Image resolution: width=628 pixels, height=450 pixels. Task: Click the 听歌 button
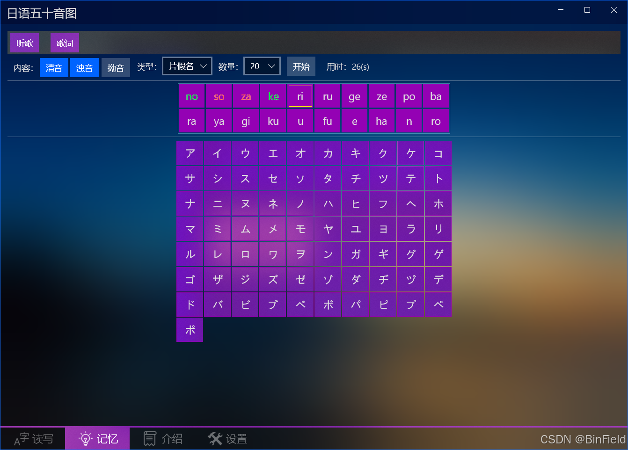pos(25,43)
